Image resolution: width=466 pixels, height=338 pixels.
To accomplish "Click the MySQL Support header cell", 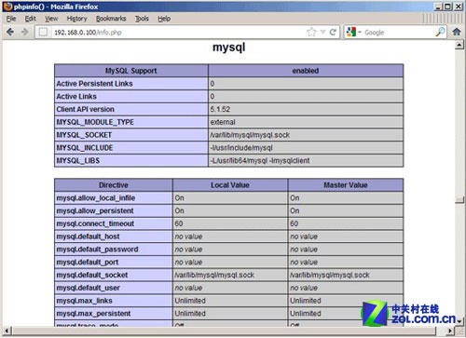I will [131, 71].
